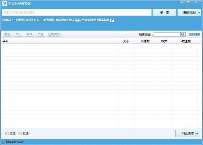
Task: Select the 书籍 category filter
Action: [x=40, y=34]
